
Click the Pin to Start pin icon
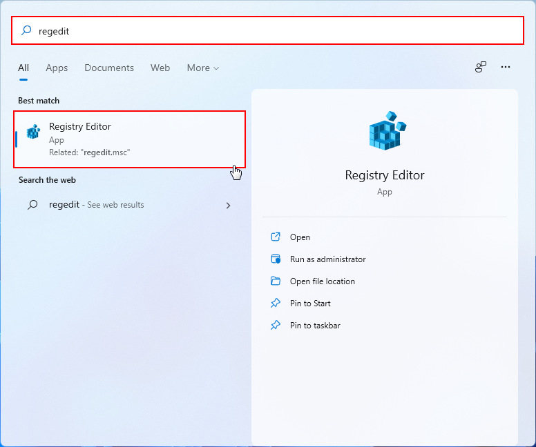[276, 303]
